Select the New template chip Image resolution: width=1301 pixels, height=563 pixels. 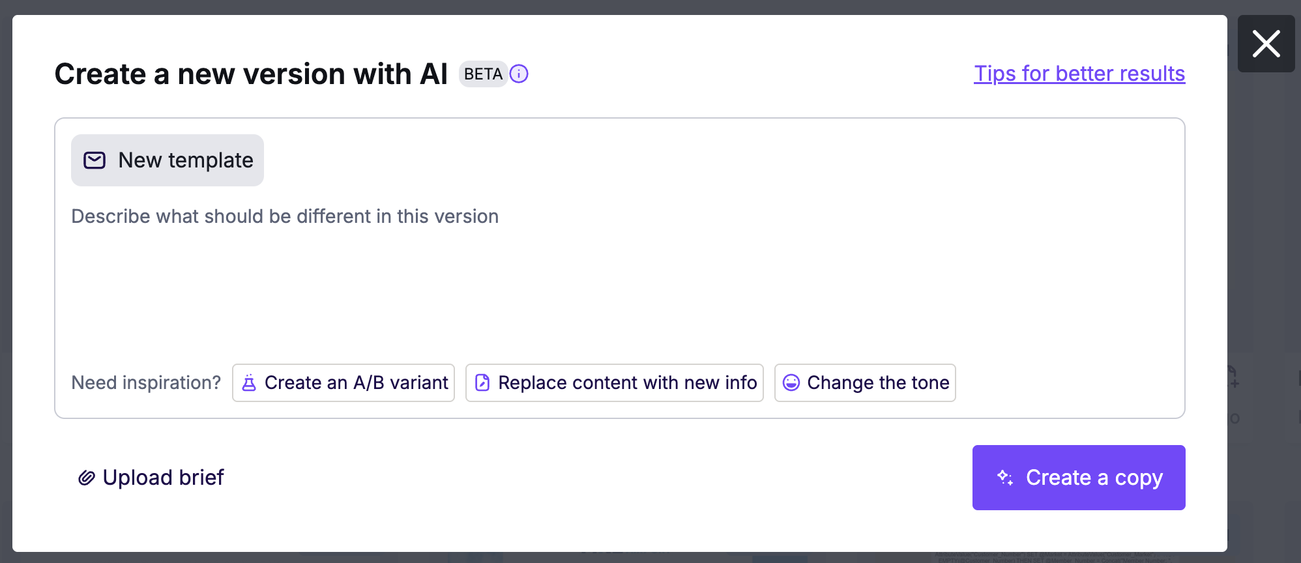(x=168, y=160)
